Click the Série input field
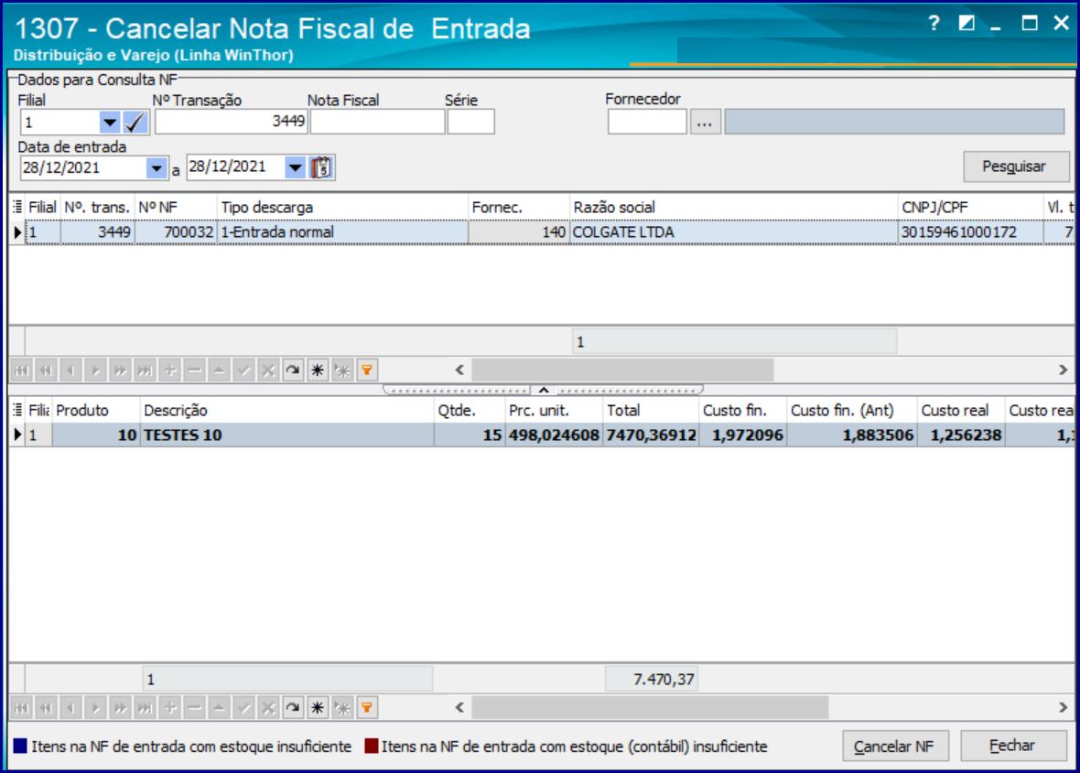1080x773 pixels. tap(471, 122)
